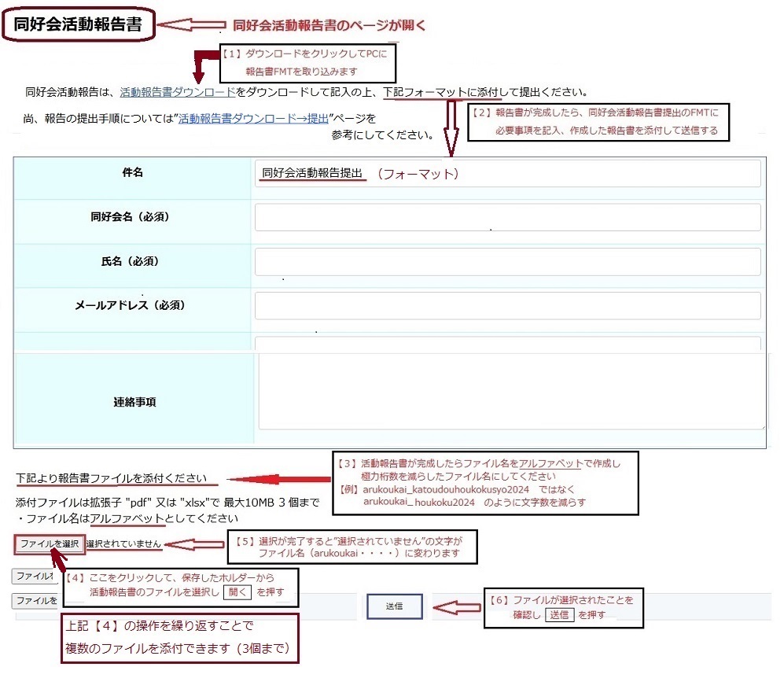Image resolution: width=784 pixels, height=678 pixels.
Task: Click inside the 連絡事項 text area
Action: pyautogui.click(x=511, y=391)
